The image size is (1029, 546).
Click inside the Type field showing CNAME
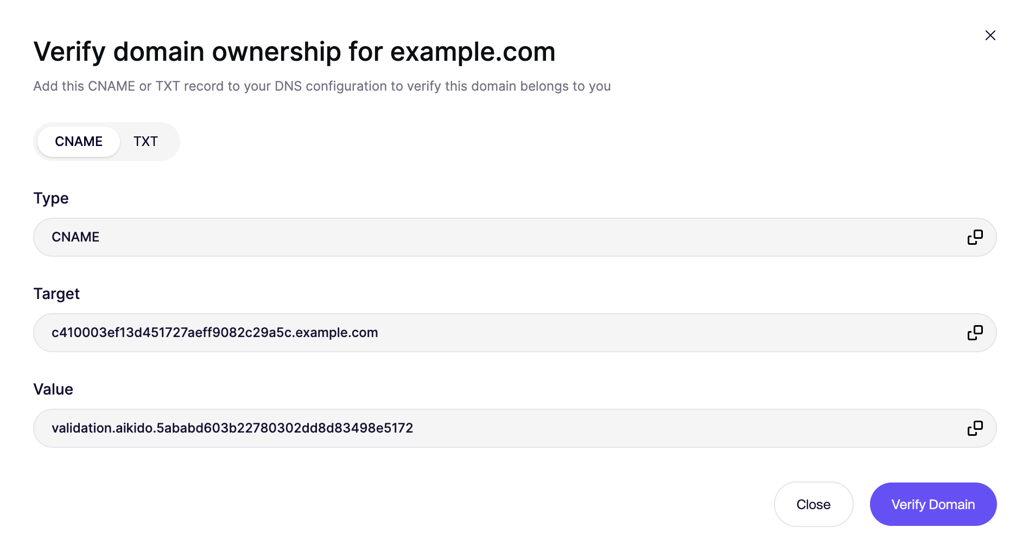pos(488,237)
